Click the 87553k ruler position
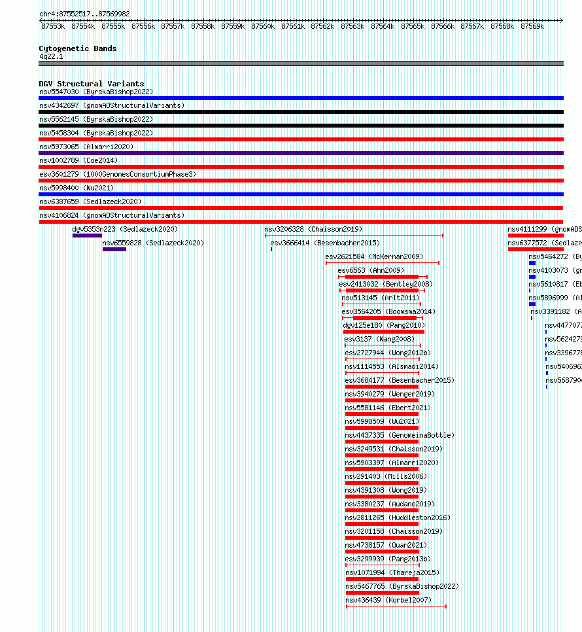Viewport: 582px width, 632px height. (53, 26)
